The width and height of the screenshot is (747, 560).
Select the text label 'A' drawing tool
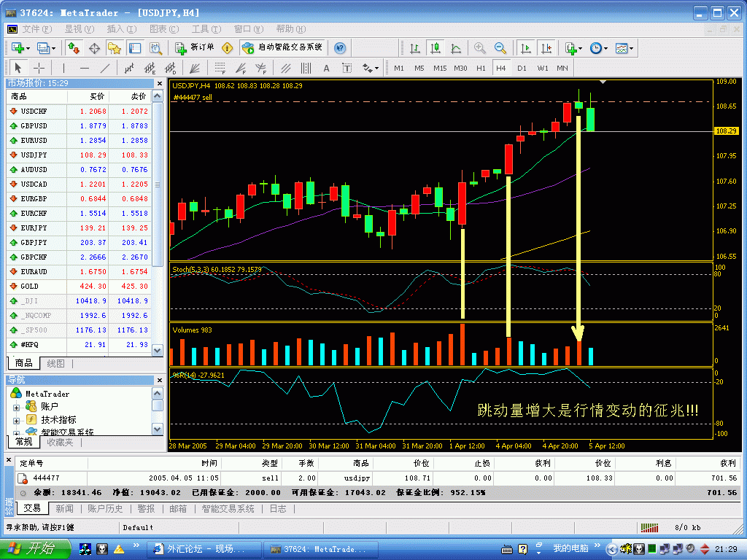click(x=326, y=68)
